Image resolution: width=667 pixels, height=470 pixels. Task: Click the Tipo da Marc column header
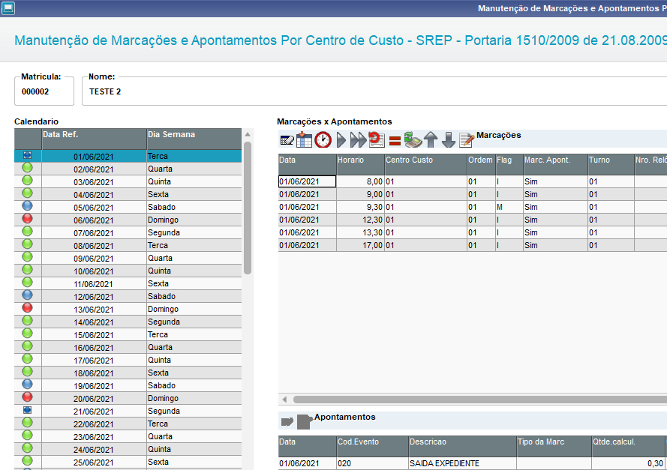click(554, 446)
